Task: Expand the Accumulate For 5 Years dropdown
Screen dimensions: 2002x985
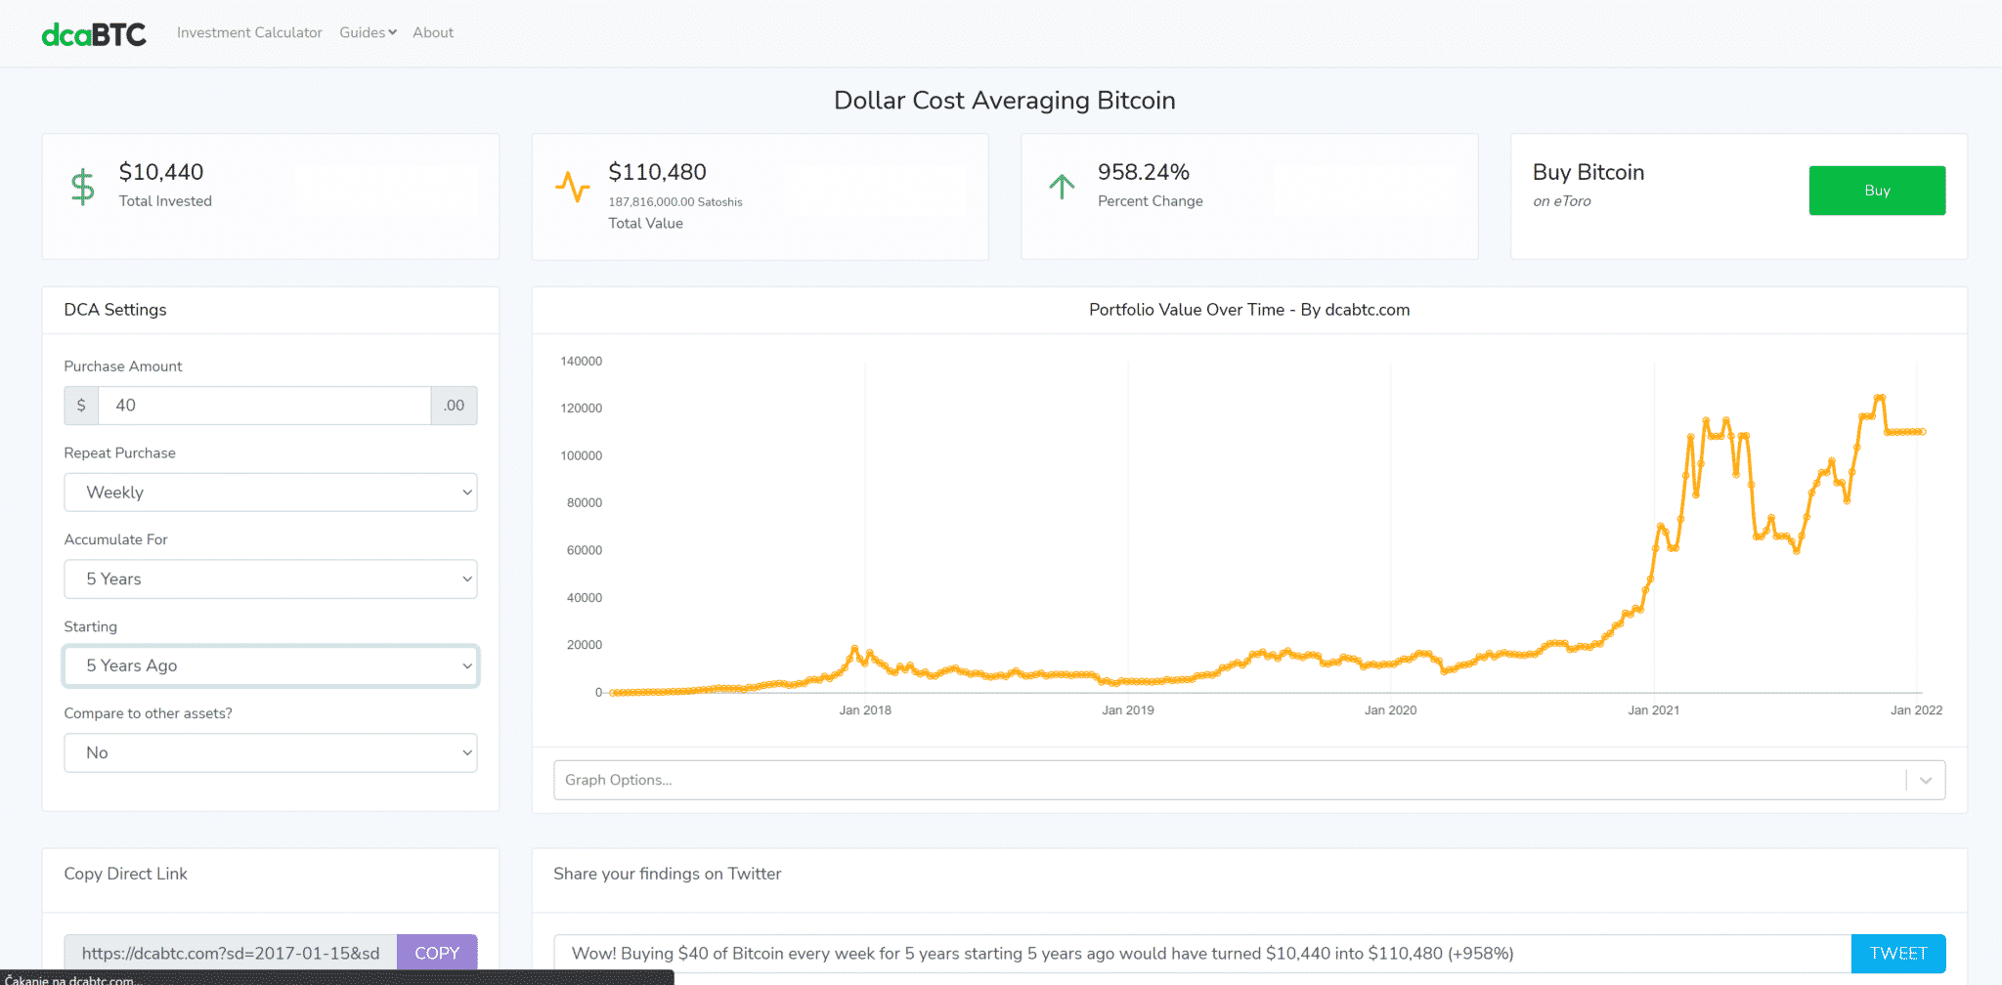Action: [271, 579]
